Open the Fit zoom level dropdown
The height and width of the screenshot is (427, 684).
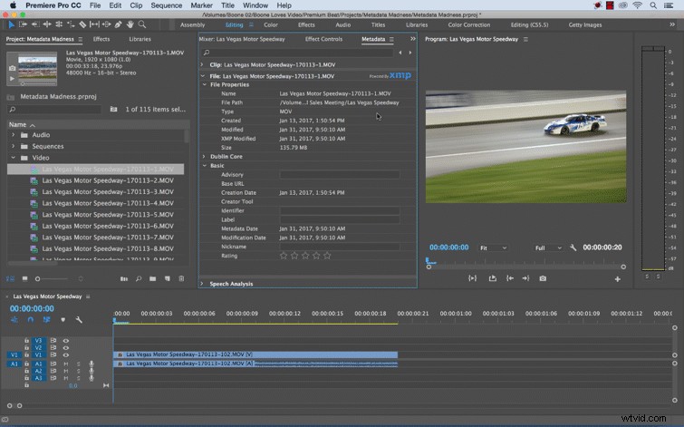click(494, 247)
